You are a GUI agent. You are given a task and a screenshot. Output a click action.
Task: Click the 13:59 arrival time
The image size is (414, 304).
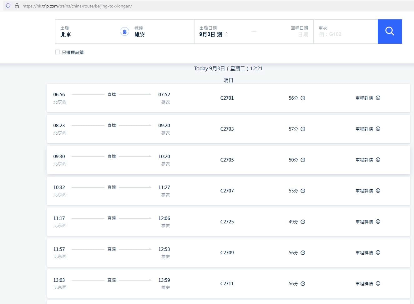[164, 280]
